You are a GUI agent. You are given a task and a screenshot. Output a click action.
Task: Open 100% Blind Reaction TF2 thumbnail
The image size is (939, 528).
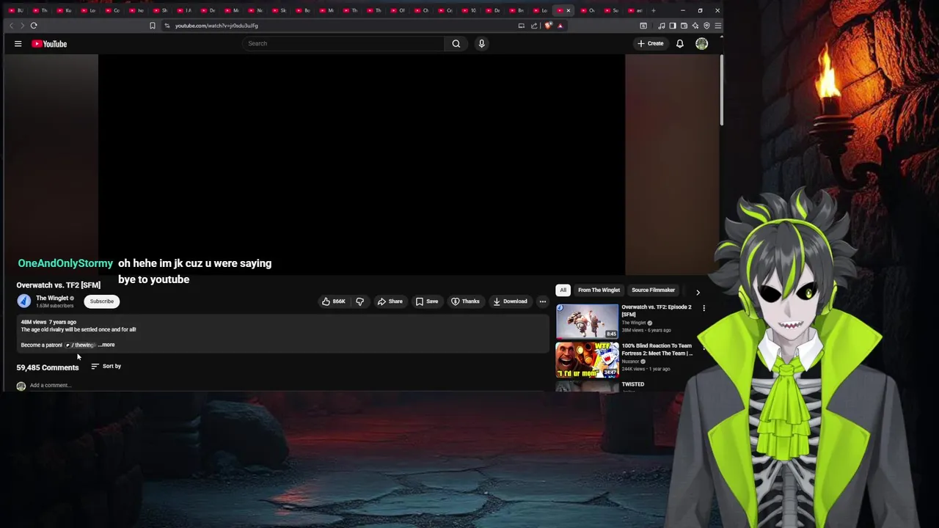coord(587,359)
